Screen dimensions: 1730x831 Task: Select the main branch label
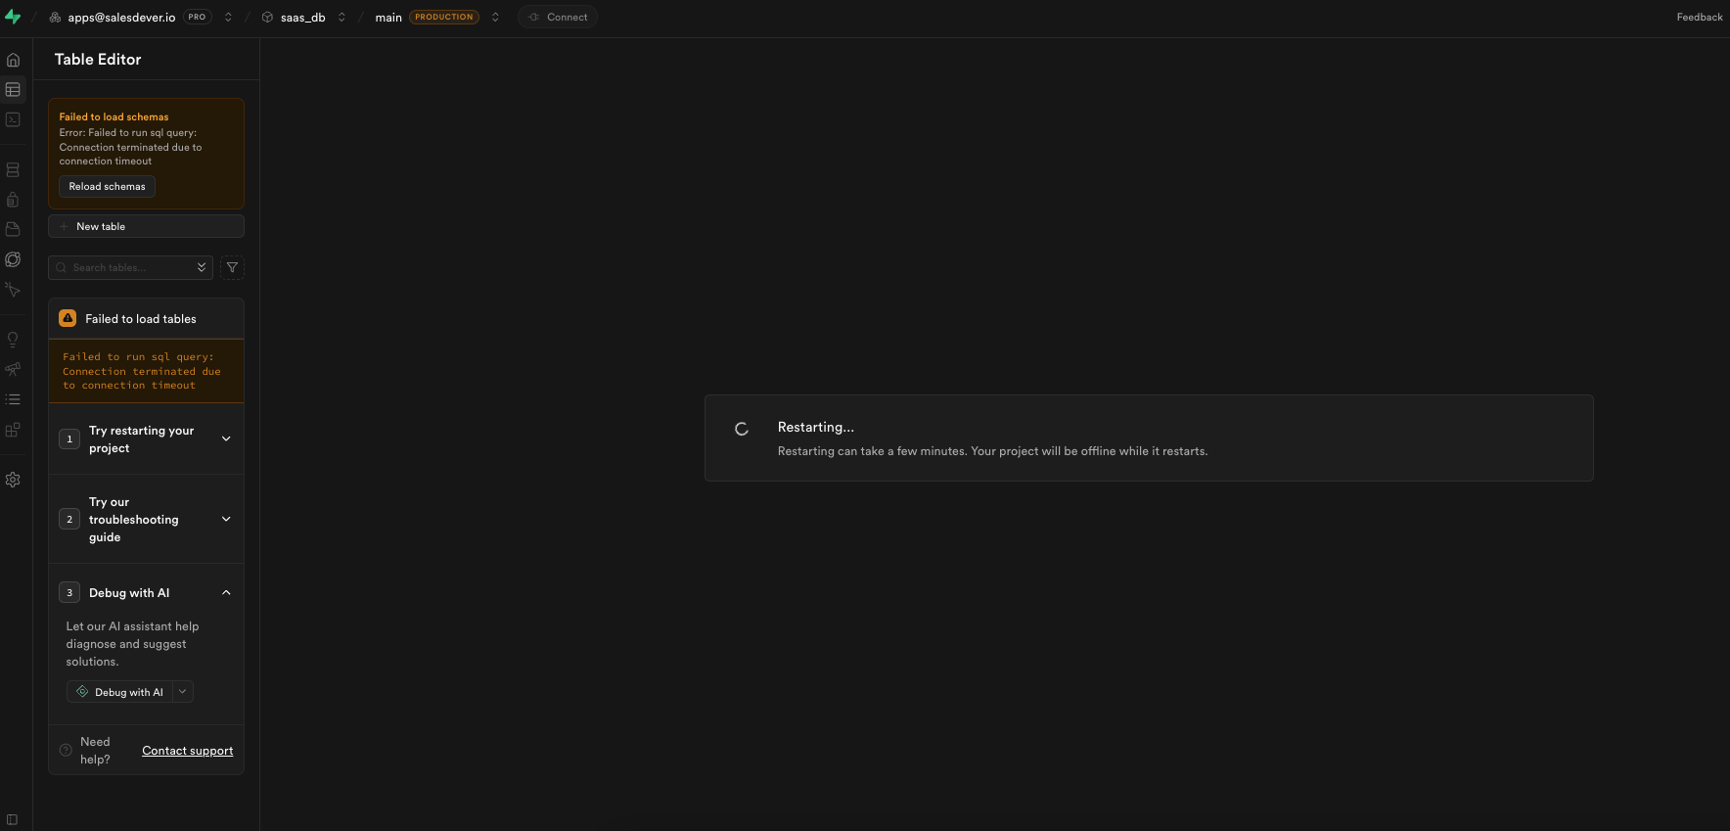click(x=388, y=17)
